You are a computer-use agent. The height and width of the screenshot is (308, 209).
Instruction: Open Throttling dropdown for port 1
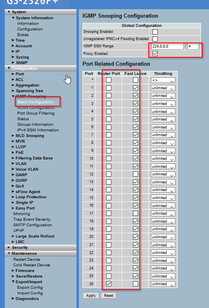[x=163, y=88]
